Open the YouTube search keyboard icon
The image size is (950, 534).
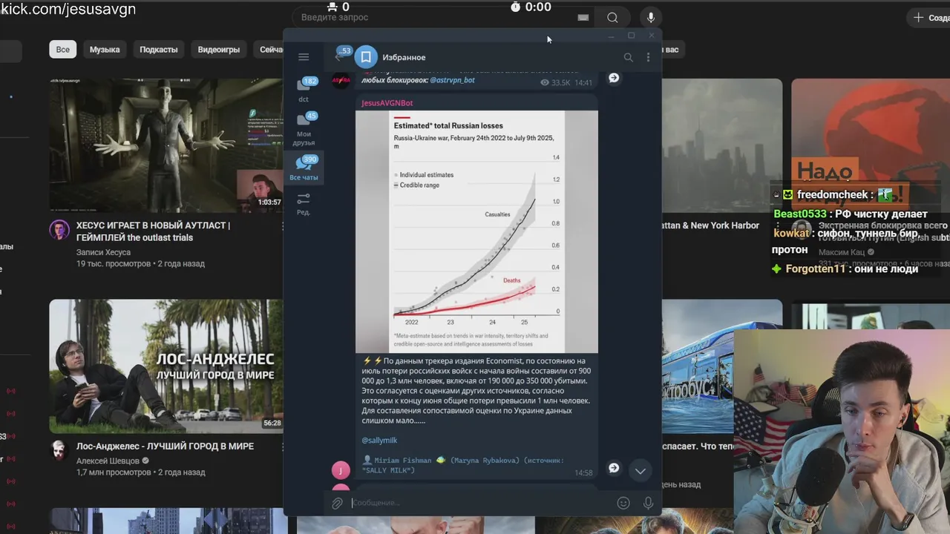point(583,18)
